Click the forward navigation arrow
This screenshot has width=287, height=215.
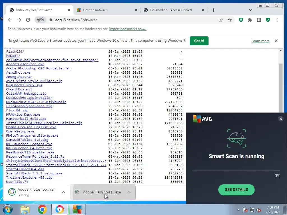pyautogui.click(x=19, y=20)
